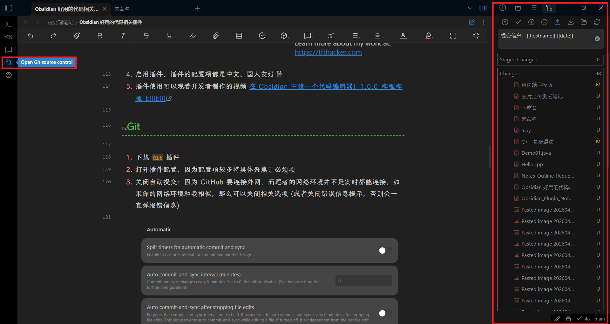610x324 pixels.
Task: Toggle the left sidebar panel
Action: click(9, 8)
